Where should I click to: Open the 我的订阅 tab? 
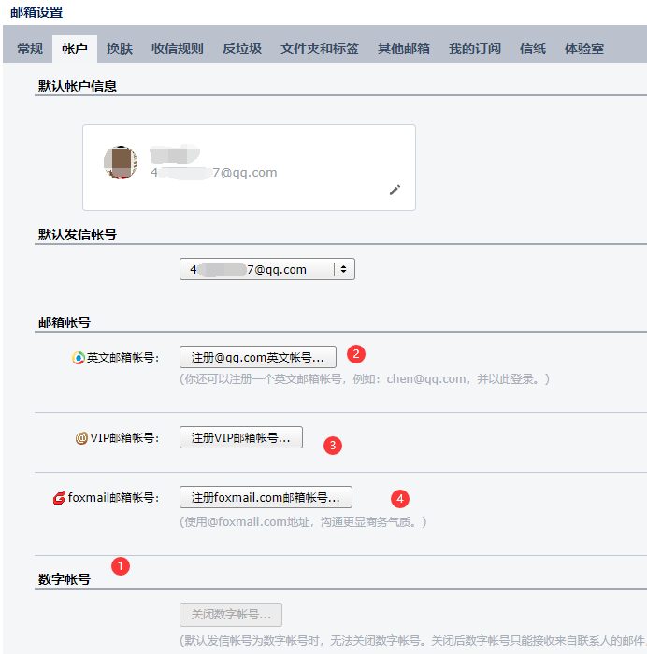pyautogui.click(x=475, y=49)
